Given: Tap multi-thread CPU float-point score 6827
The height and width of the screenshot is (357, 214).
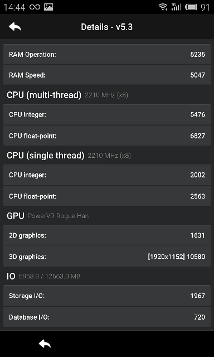Looking at the screenshot, I should [198, 136].
